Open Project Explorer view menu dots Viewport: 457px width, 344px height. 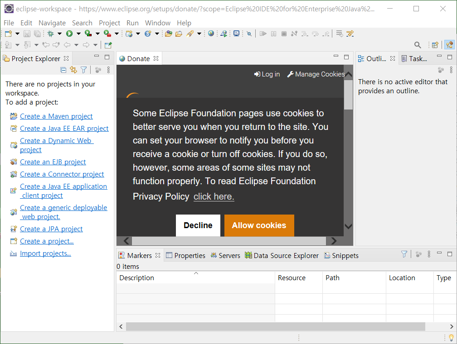(108, 70)
